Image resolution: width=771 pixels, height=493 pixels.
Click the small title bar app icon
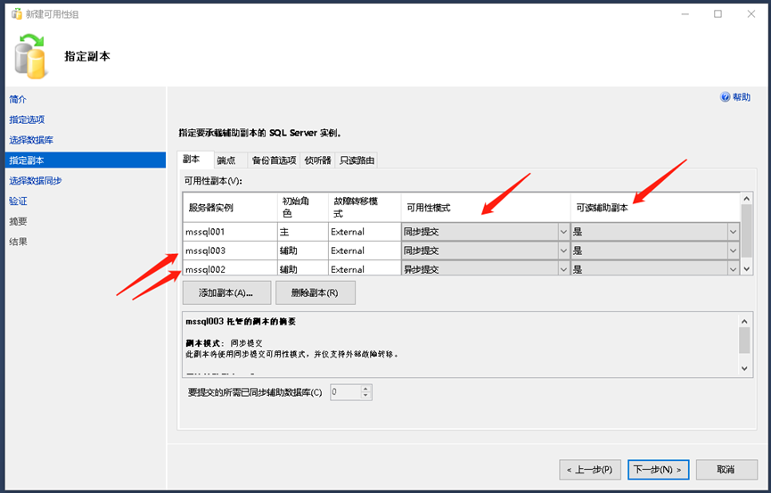pyautogui.click(x=17, y=13)
